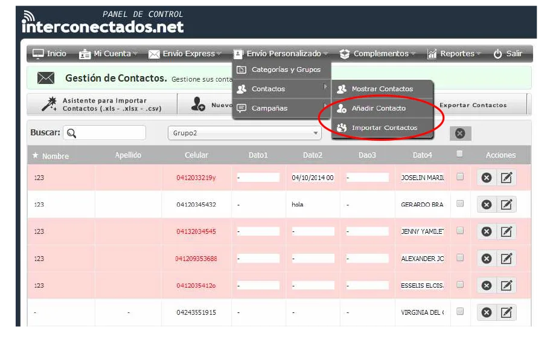Check the box for ESSELIS ELOIS row
The width and height of the screenshot is (553, 342).
tap(460, 285)
